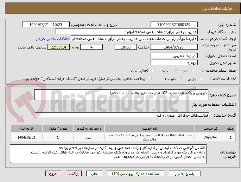Click the واحد اندازه گیری column header
Viewport: 241px width, 182px height.
pos(89,128)
